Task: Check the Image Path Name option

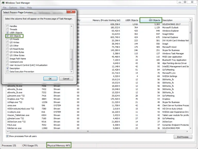Action: pyautogui.click(x=7, y=59)
